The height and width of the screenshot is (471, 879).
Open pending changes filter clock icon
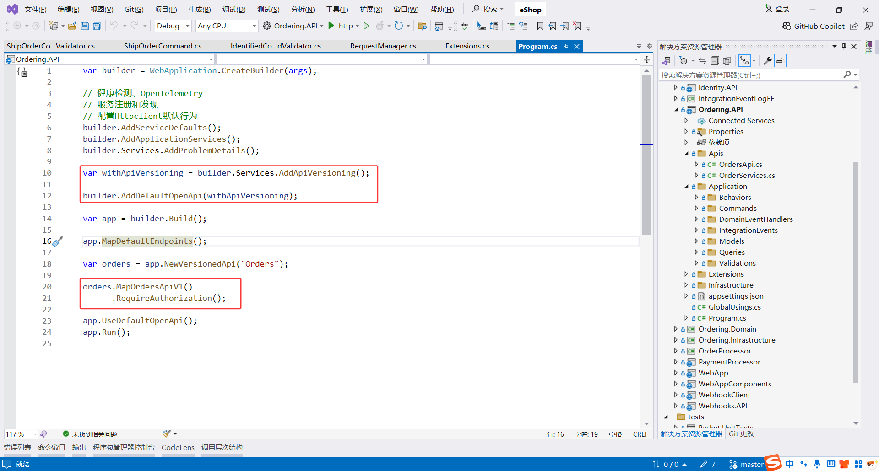(x=684, y=61)
